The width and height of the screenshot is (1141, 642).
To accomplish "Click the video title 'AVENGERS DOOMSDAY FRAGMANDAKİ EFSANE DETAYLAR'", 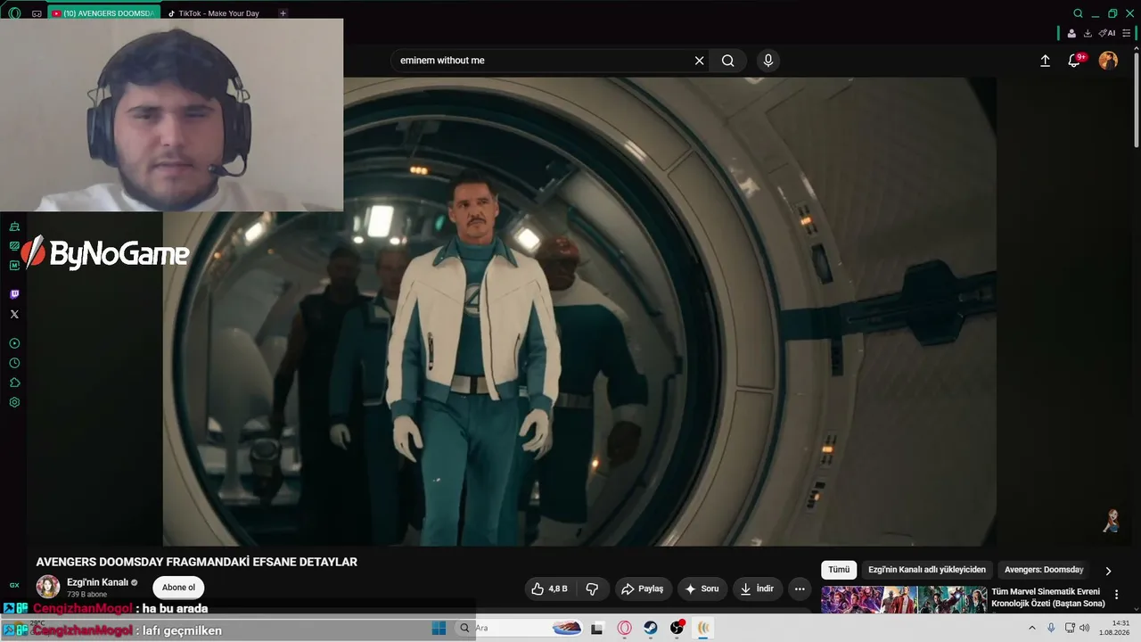I will click(197, 562).
